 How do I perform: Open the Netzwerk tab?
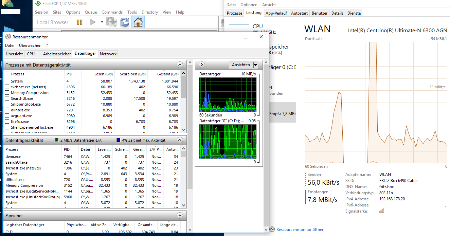tap(108, 54)
